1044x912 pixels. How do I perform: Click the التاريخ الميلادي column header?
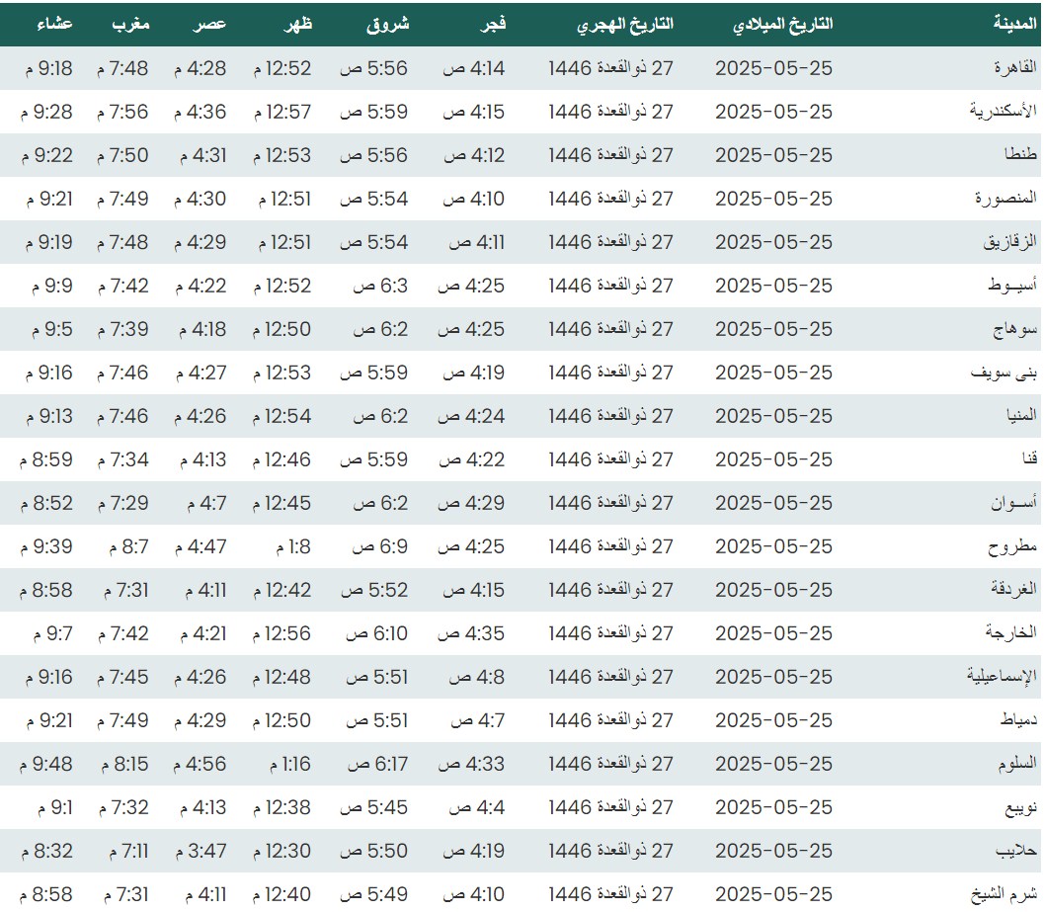[x=782, y=25]
